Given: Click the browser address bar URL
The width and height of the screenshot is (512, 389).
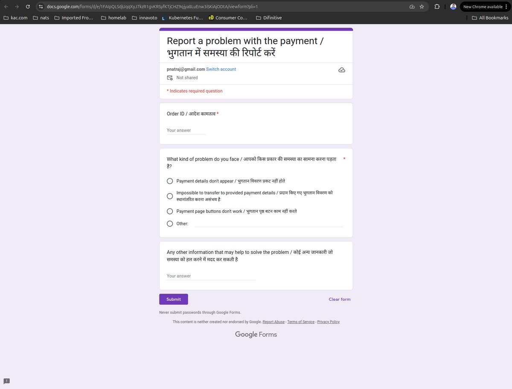Looking at the screenshot, I should pyautogui.click(x=152, y=7).
